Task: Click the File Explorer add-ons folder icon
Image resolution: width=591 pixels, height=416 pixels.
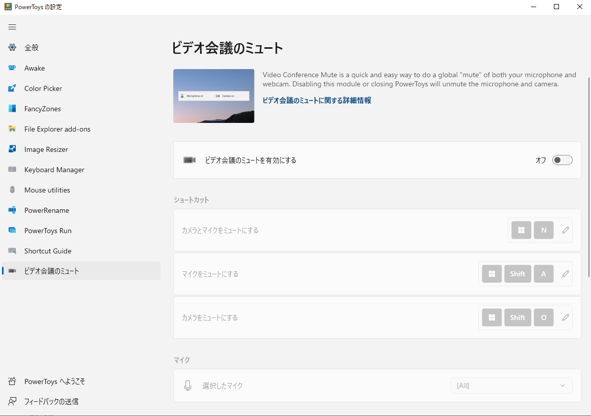Action: (x=12, y=129)
